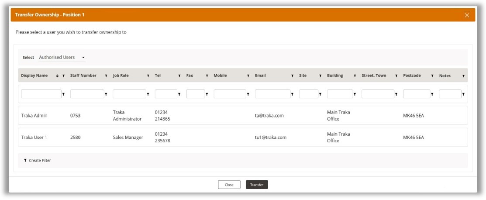Click the filter icon in Job Role header
The height and width of the screenshot is (200, 486).
point(148,76)
